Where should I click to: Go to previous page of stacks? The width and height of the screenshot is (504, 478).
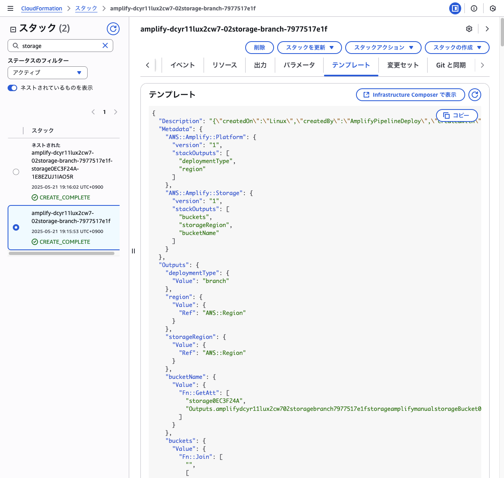pyautogui.click(x=93, y=112)
